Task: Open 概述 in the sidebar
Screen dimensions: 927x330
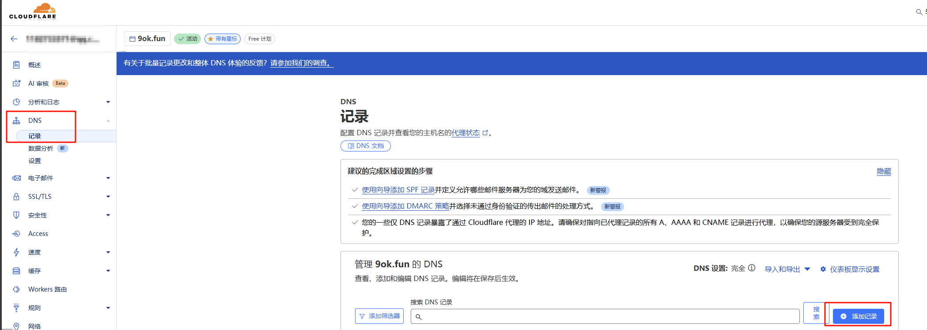Action: [34, 65]
